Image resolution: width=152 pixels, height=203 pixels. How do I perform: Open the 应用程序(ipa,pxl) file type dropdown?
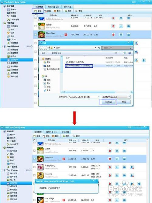pos(116,97)
